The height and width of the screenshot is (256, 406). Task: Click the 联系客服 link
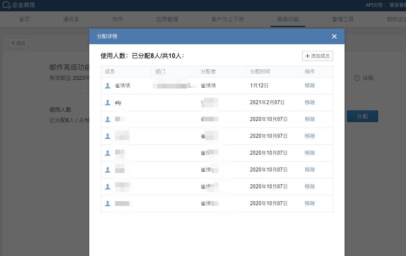396,5
